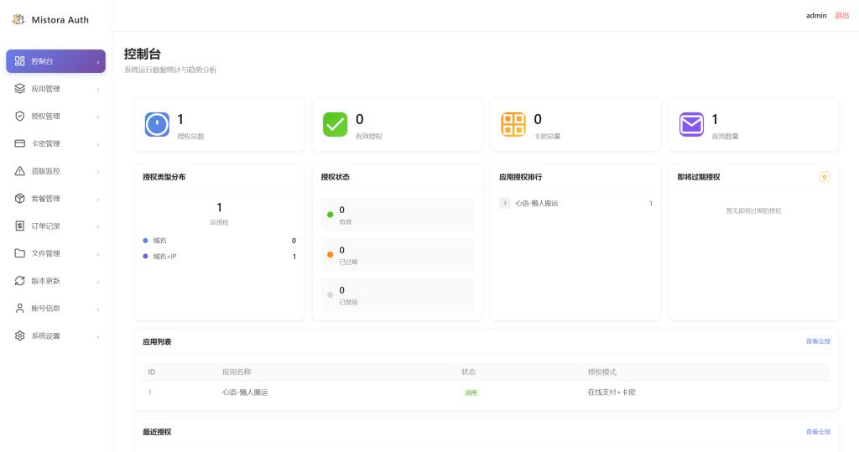Expand the 订单记录 menu chevron
859x452 pixels.
[x=98, y=226]
